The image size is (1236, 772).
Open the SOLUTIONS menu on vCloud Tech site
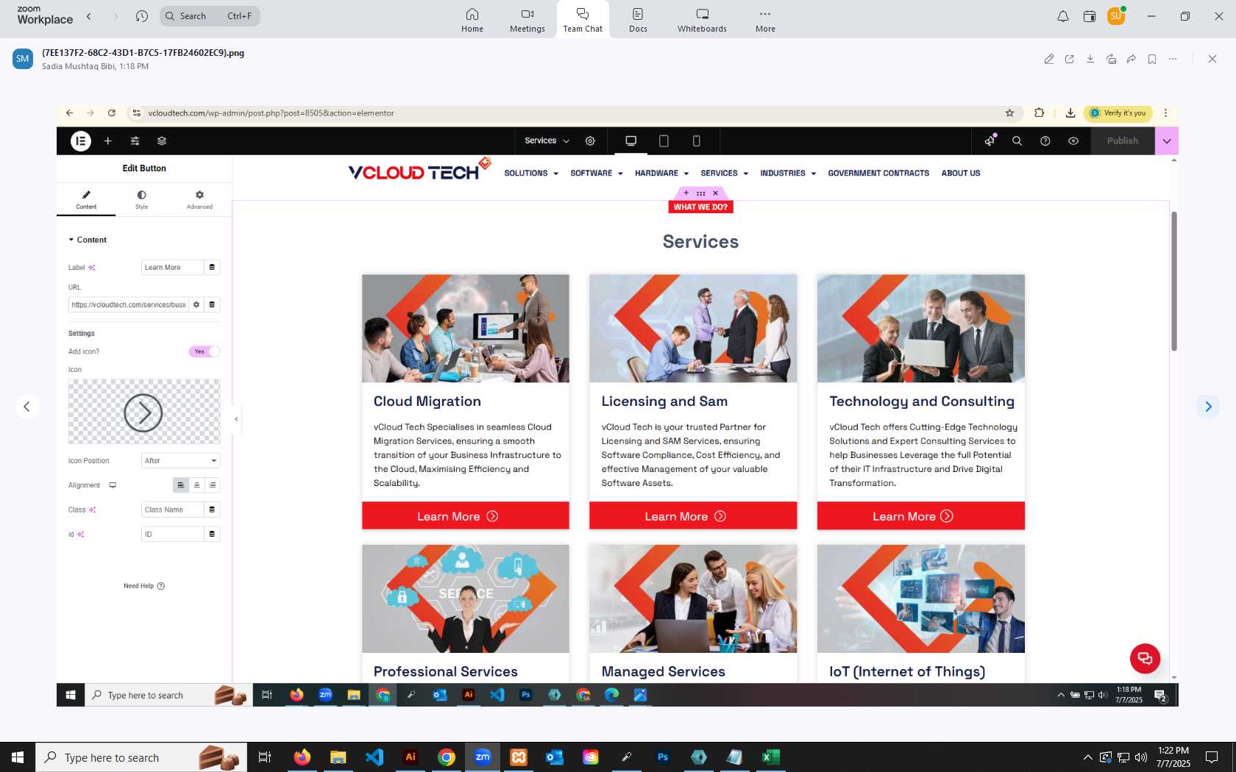tap(531, 174)
